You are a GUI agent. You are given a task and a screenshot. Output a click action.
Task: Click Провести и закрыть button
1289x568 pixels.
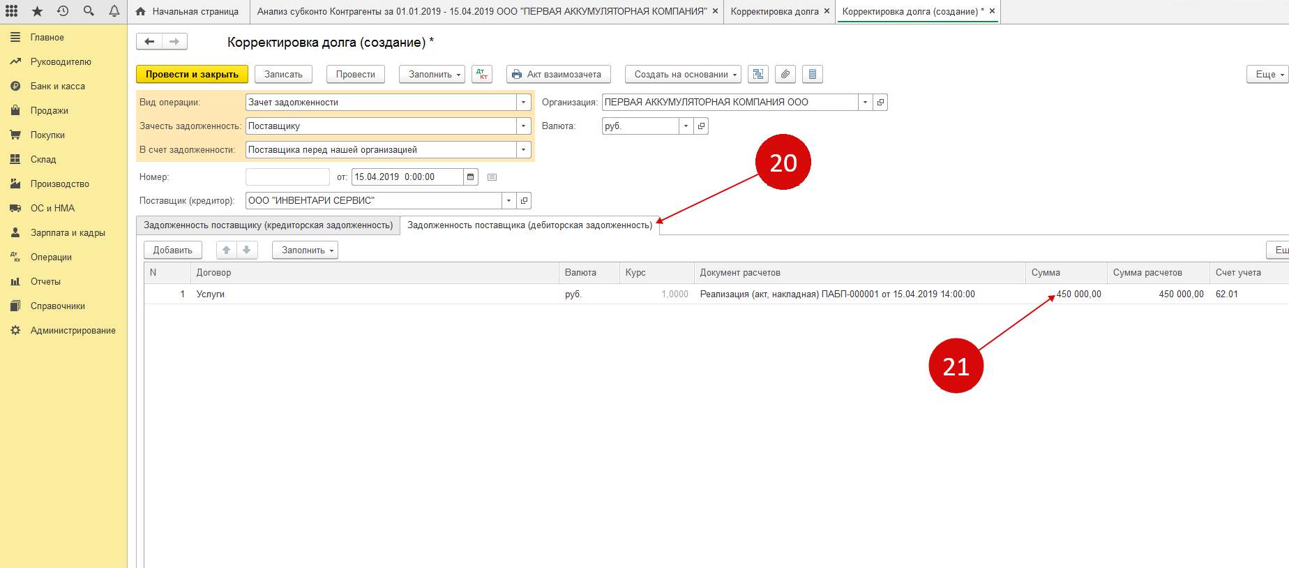(x=192, y=74)
